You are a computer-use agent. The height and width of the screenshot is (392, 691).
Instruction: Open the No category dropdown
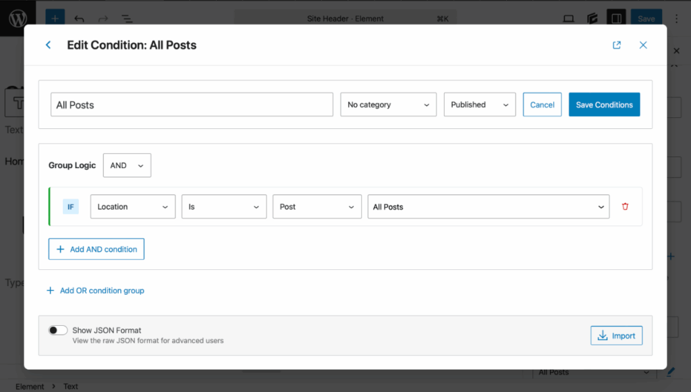click(x=388, y=105)
